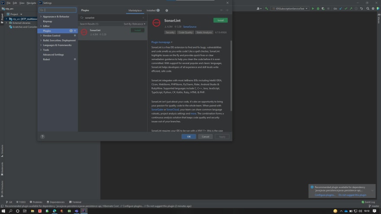Click the Git rollback undo arrow
This screenshot has height=214, width=381.
click(x=362, y=9)
